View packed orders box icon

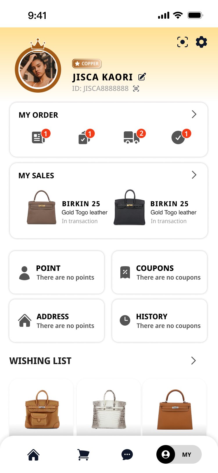pyautogui.click(x=84, y=137)
